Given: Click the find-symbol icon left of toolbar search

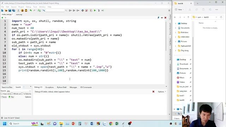Looking at the screenshot, I should coord(44,10).
